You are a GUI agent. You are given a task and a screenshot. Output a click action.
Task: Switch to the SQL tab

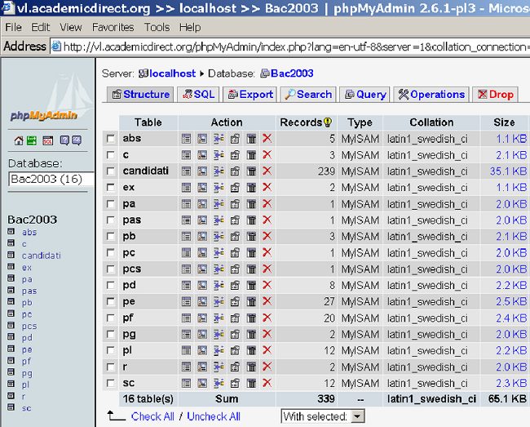[x=198, y=95]
